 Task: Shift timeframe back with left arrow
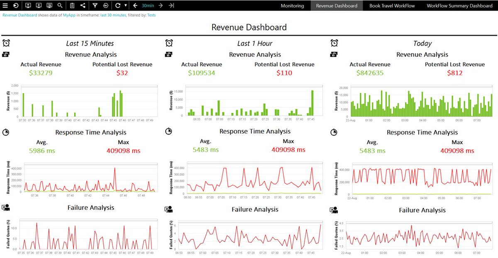[135, 5]
